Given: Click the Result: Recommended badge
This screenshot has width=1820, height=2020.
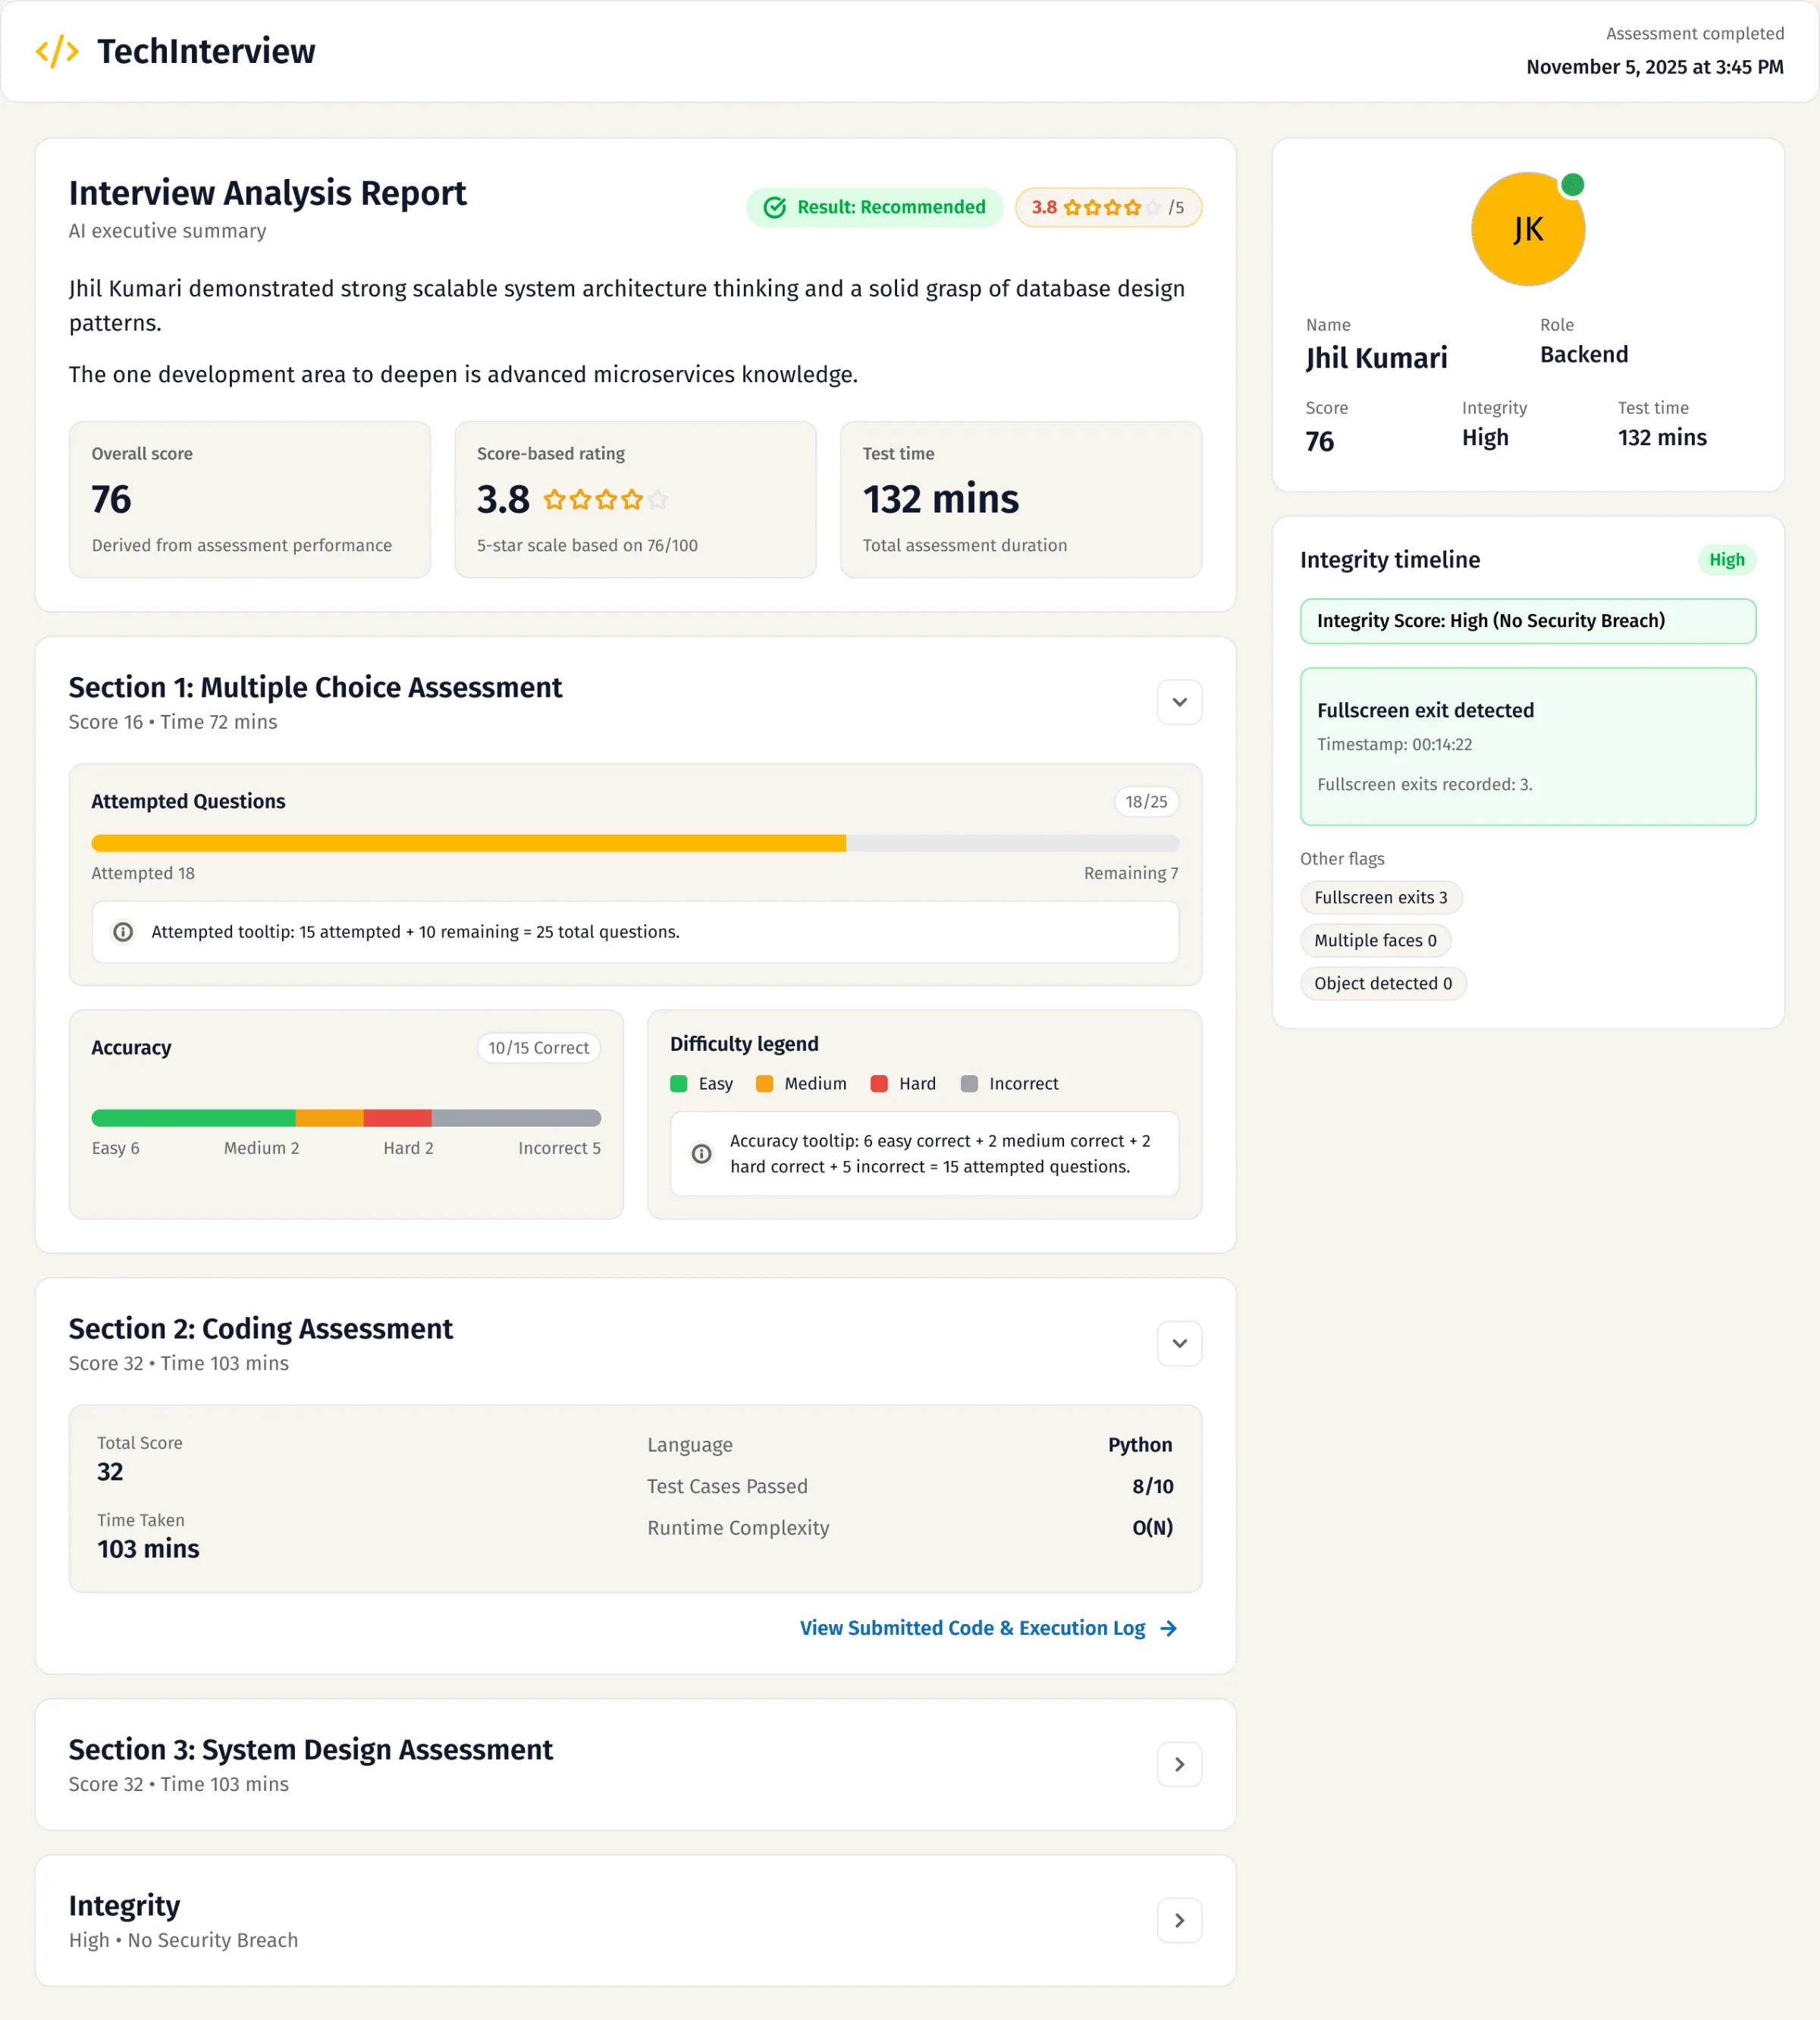Looking at the screenshot, I should click(874, 207).
